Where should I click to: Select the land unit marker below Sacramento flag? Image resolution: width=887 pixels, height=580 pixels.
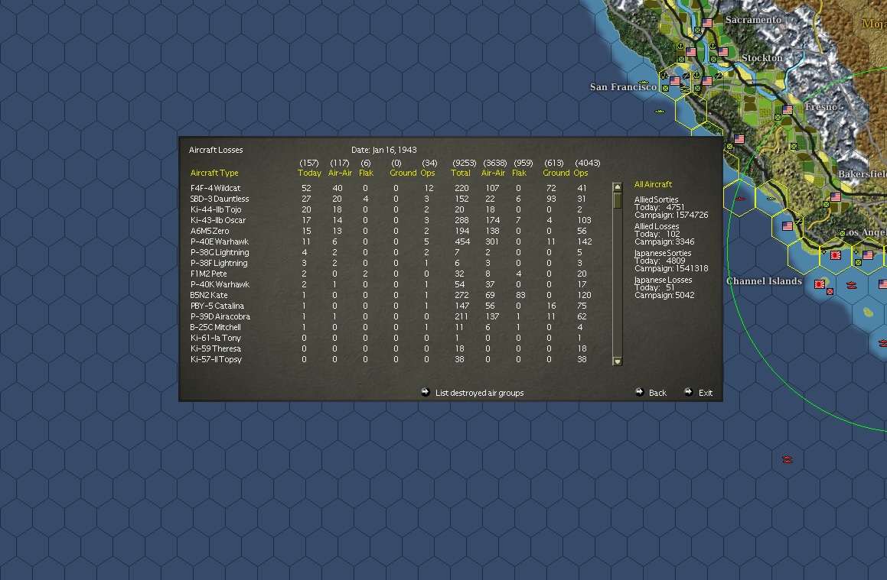(697, 31)
